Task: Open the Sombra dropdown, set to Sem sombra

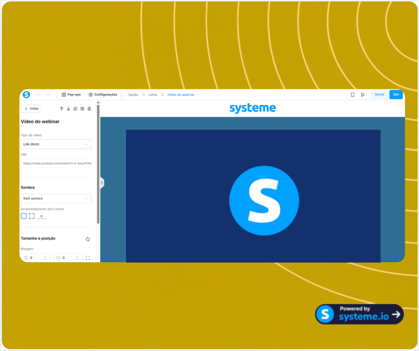Action: coord(56,199)
